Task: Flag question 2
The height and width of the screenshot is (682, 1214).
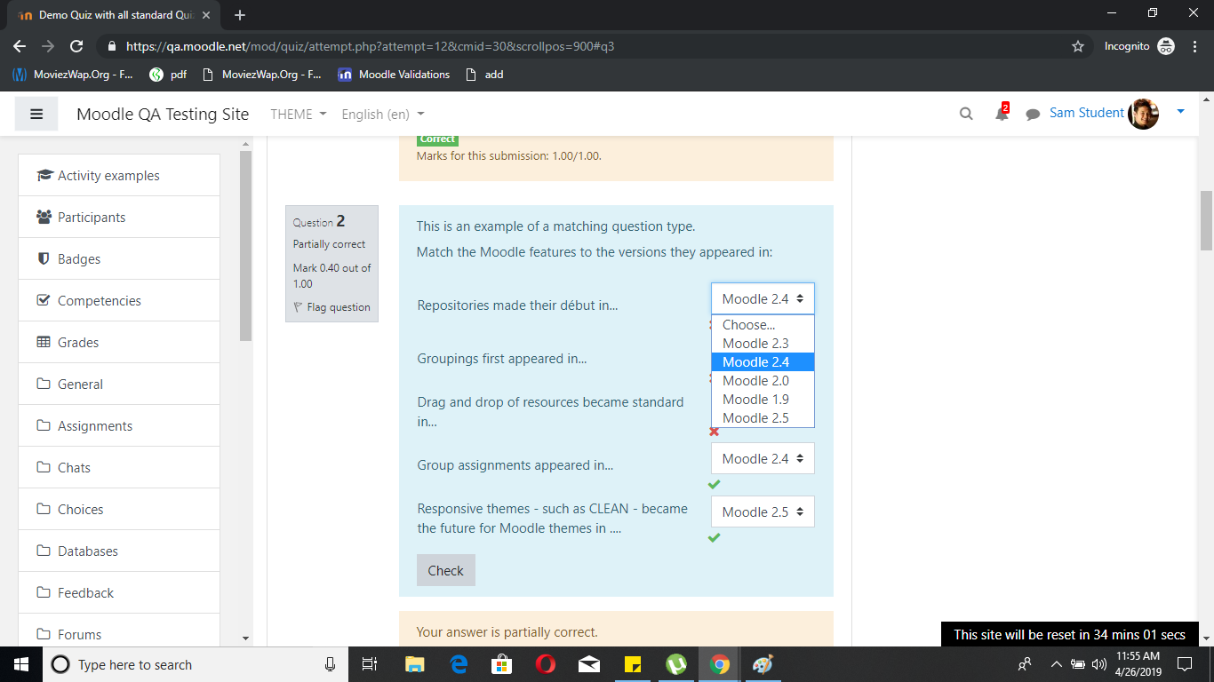Action: tap(331, 307)
